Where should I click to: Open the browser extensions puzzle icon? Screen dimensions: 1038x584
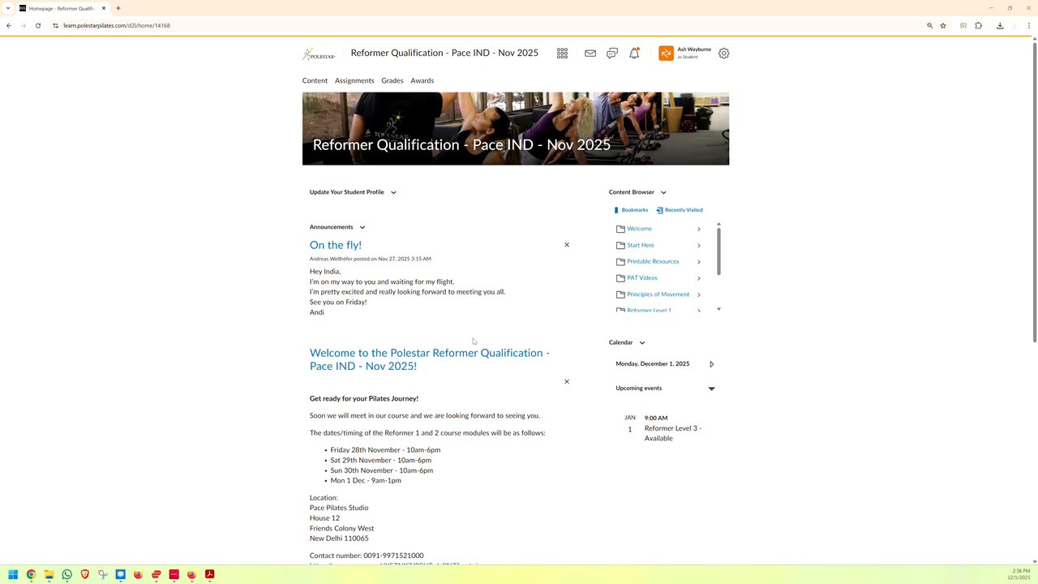tap(979, 25)
